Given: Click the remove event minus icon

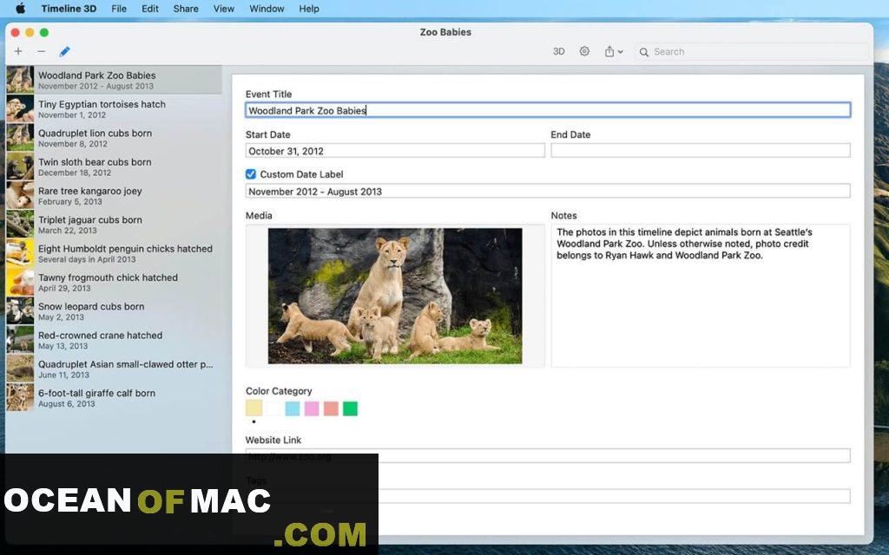Looking at the screenshot, I should tap(42, 51).
